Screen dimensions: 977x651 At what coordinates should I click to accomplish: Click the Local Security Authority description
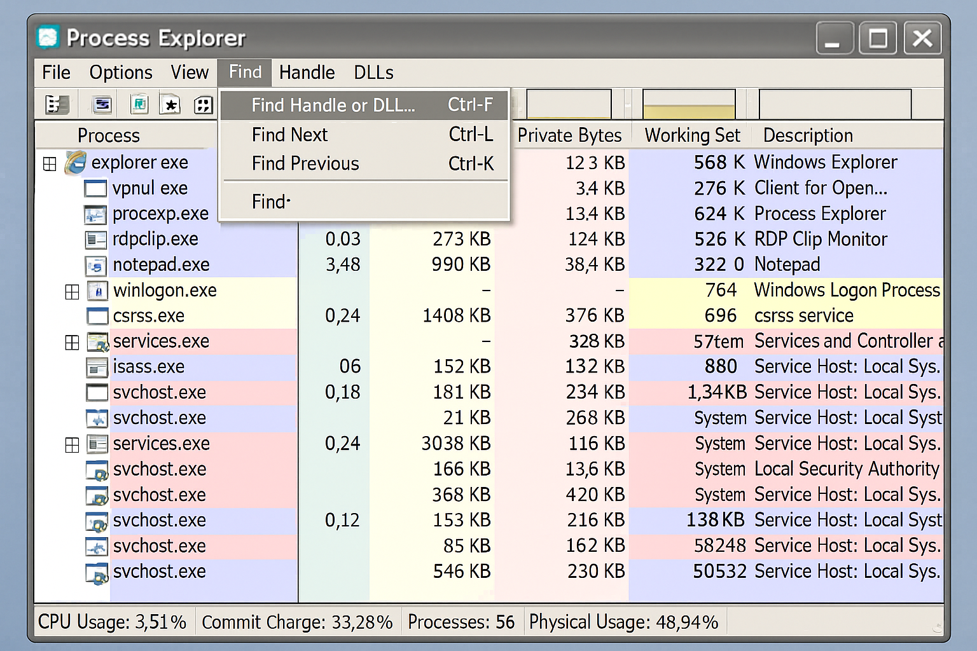tap(847, 469)
